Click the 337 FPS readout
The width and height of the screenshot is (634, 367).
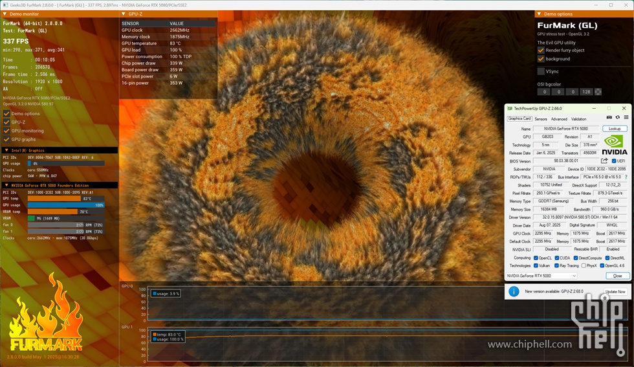click(16, 41)
